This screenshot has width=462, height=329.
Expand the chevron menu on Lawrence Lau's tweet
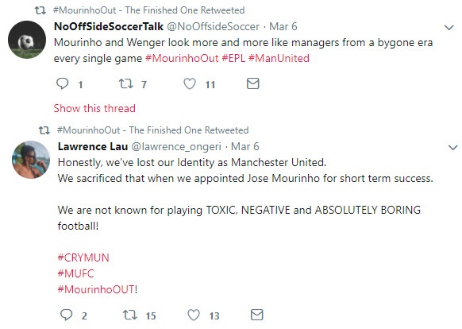(452, 147)
